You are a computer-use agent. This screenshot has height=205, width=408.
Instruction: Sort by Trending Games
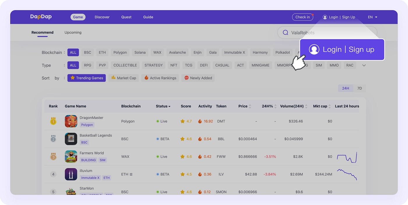[87, 78]
